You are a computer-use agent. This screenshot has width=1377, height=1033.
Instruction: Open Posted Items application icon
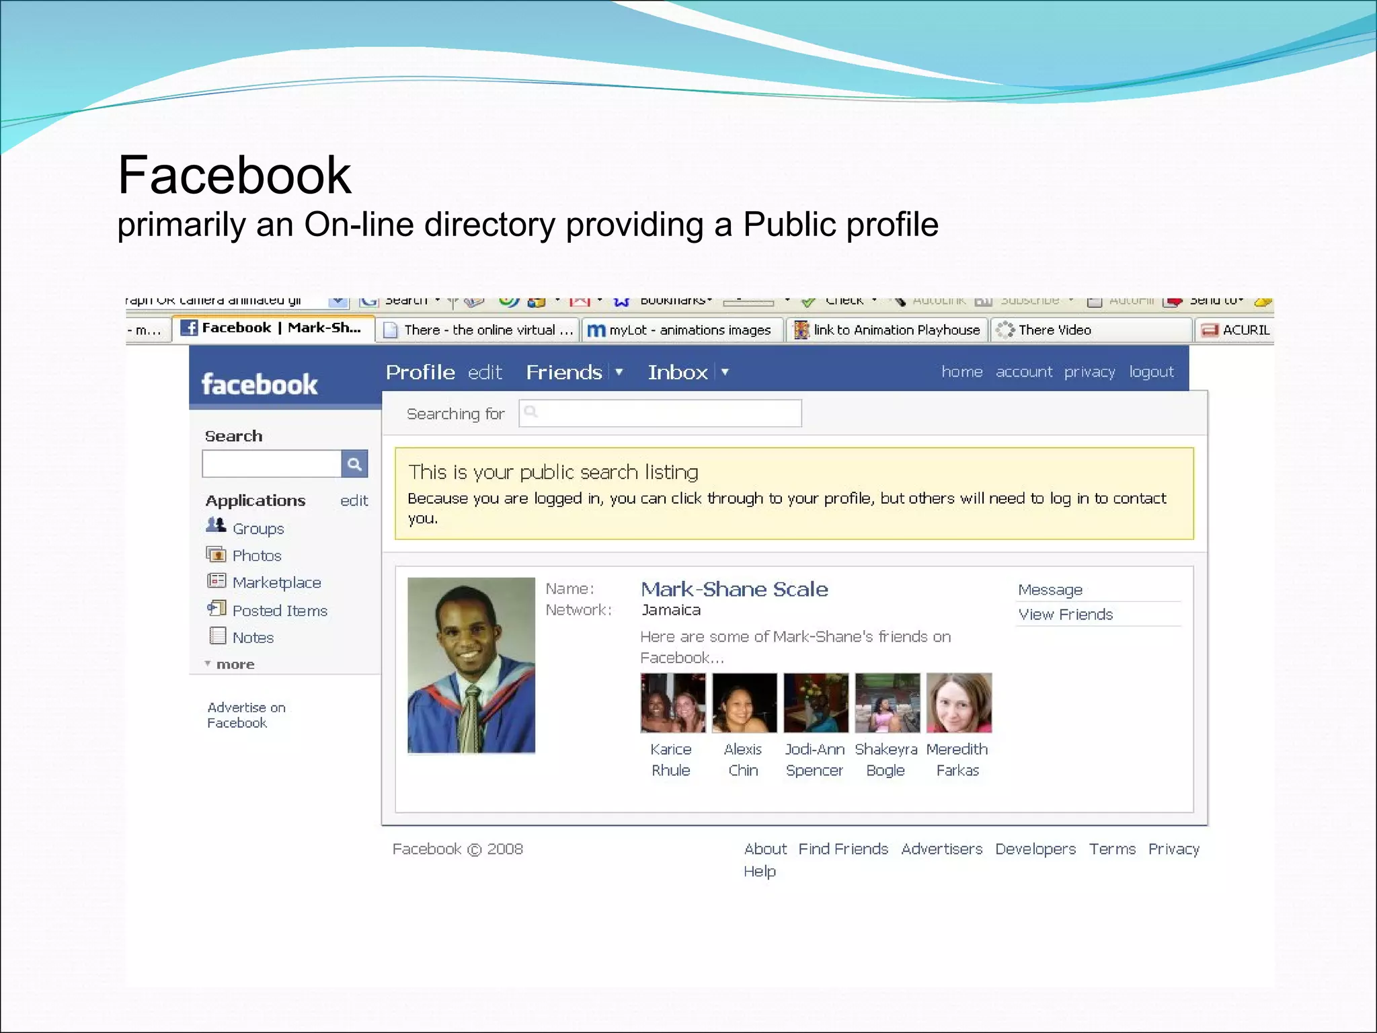[217, 609]
